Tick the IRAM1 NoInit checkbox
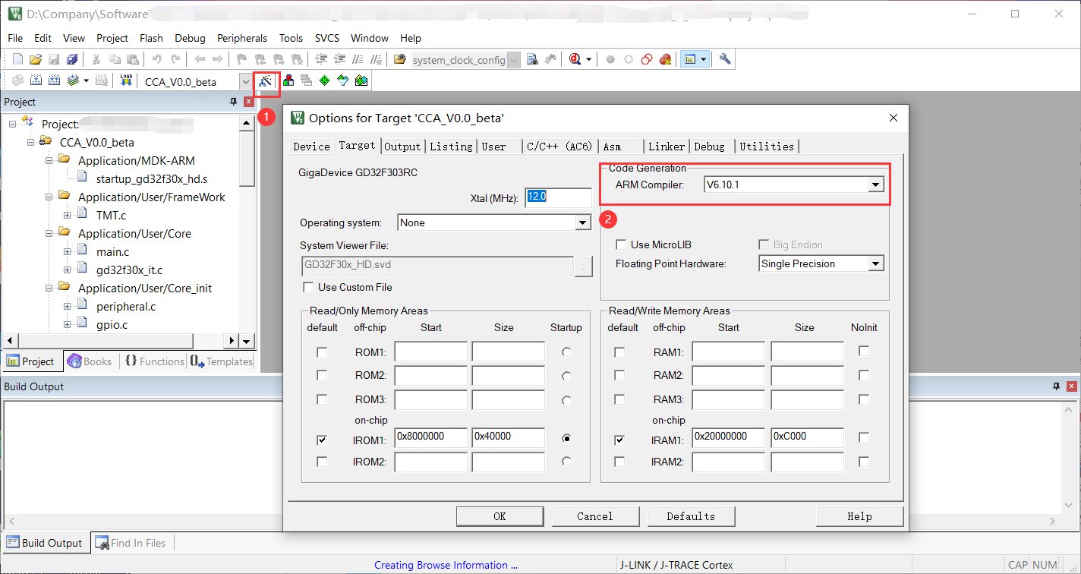Image resolution: width=1081 pixels, height=574 pixels. [863, 437]
